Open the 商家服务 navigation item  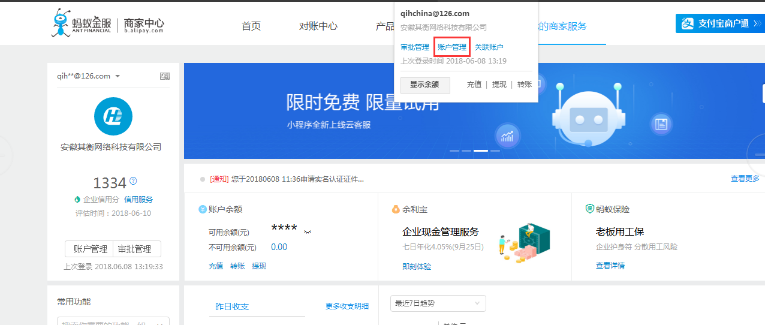(x=562, y=26)
